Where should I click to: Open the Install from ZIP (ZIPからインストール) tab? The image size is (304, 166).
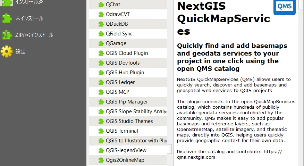[x=34, y=35]
